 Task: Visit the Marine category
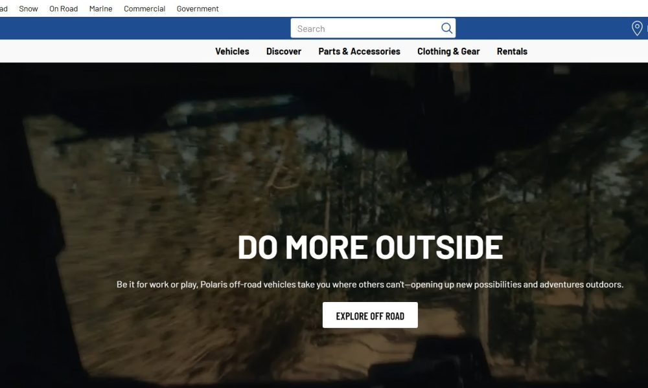pos(100,8)
